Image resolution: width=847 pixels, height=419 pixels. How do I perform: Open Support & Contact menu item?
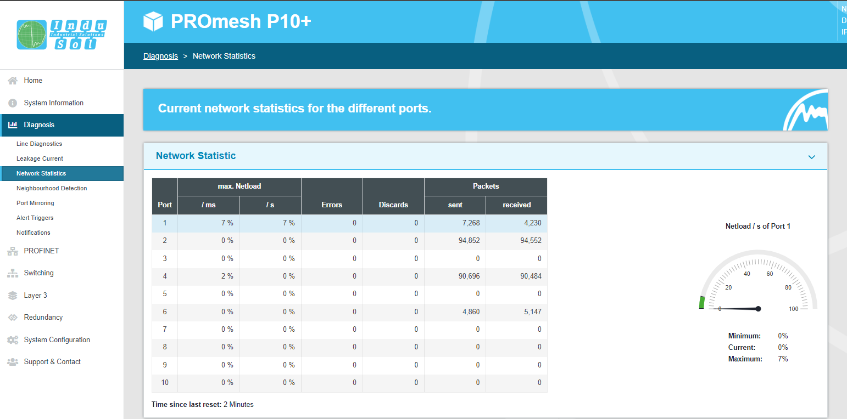(x=62, y=362)
